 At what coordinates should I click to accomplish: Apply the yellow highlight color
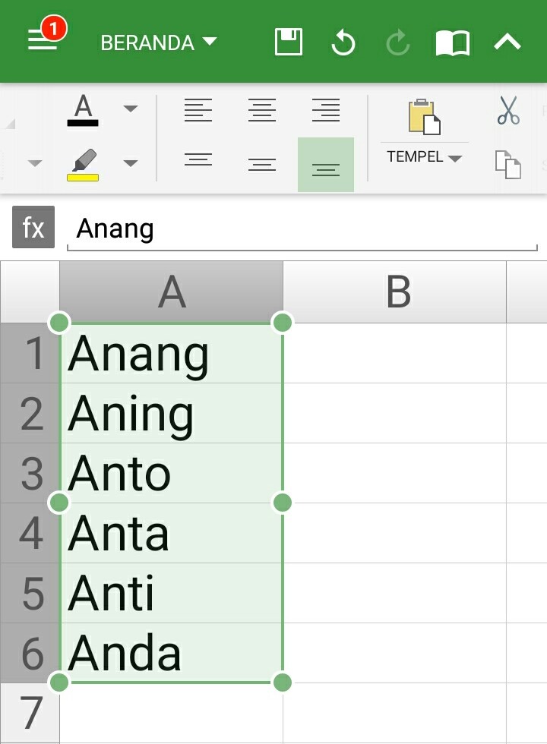[x=83, y=165]
